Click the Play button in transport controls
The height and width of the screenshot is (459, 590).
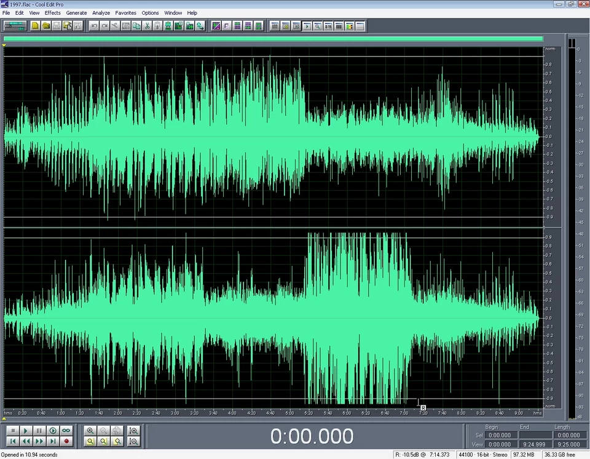pyautogui.click(x=26, y=431)
